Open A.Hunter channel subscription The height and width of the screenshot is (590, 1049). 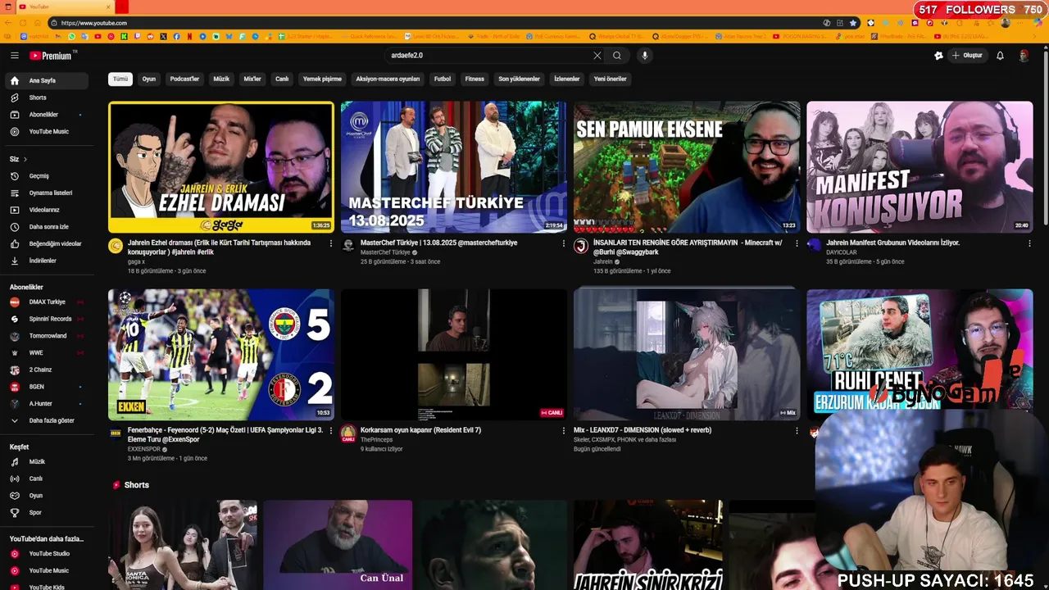46,404
